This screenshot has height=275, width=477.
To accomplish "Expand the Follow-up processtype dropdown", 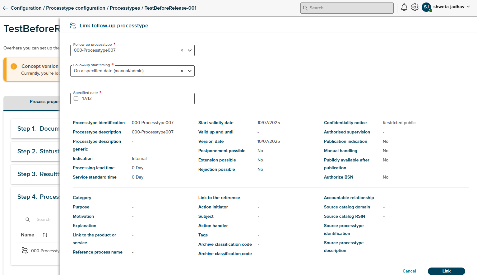I will coord(190,50).
